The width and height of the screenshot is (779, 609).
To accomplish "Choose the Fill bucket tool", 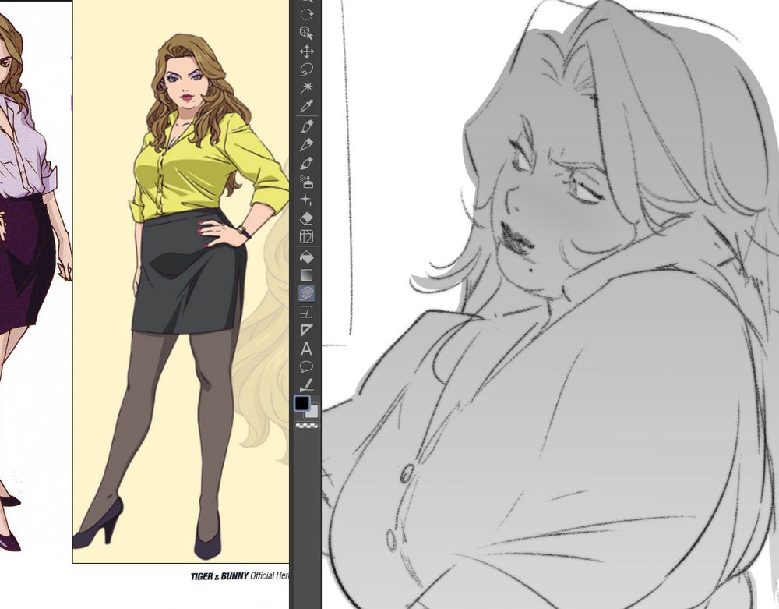I will click(x=306, y=257).
